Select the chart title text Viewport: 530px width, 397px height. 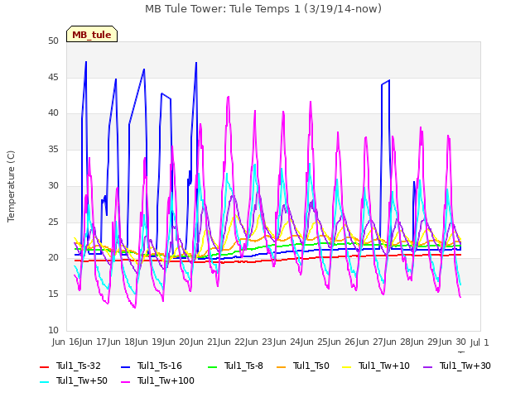263,8
